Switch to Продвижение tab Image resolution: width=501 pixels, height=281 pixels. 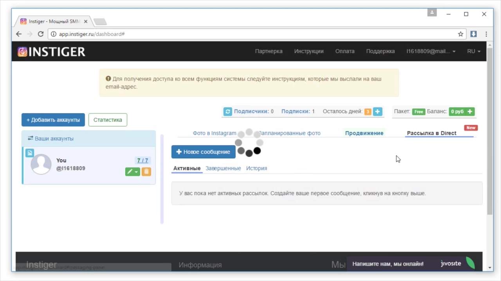pyautogui.click(x=364, y=133)
